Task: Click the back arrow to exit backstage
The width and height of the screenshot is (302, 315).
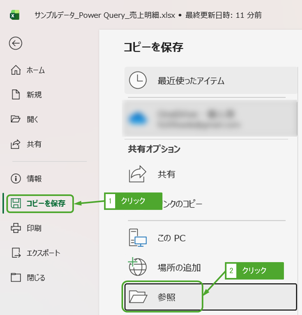Action: pyautogui.click(x=16, y=44)
